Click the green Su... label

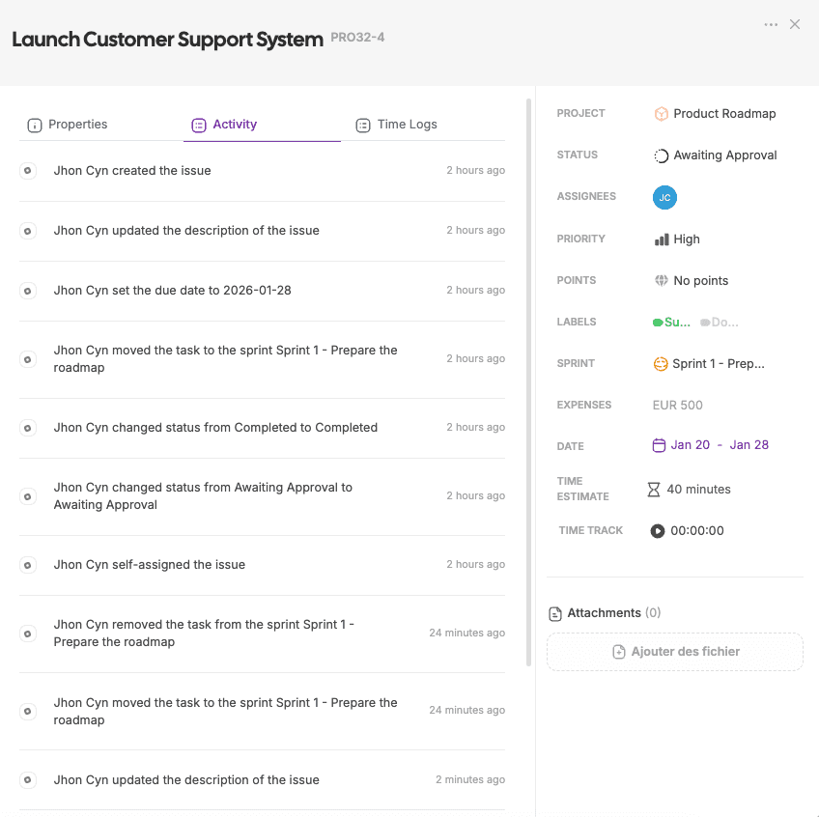[671, 323]
